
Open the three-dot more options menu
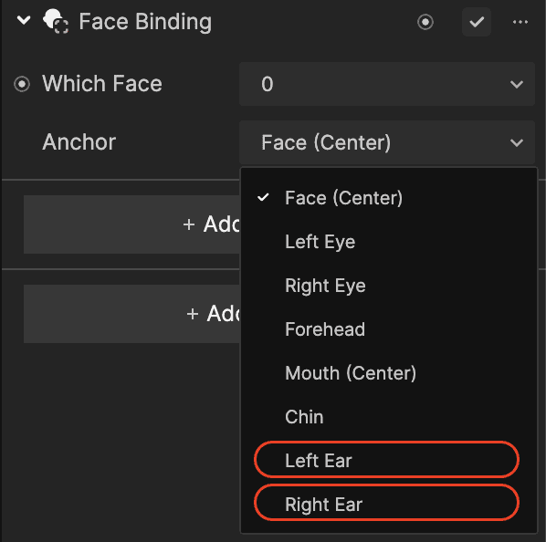pos(520,22)
